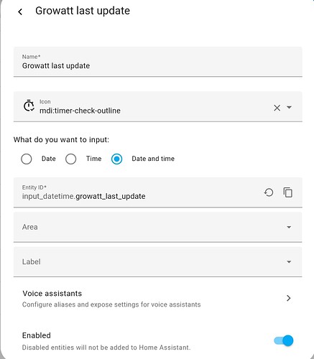Copy the entity ID to the clipboard

287,192
